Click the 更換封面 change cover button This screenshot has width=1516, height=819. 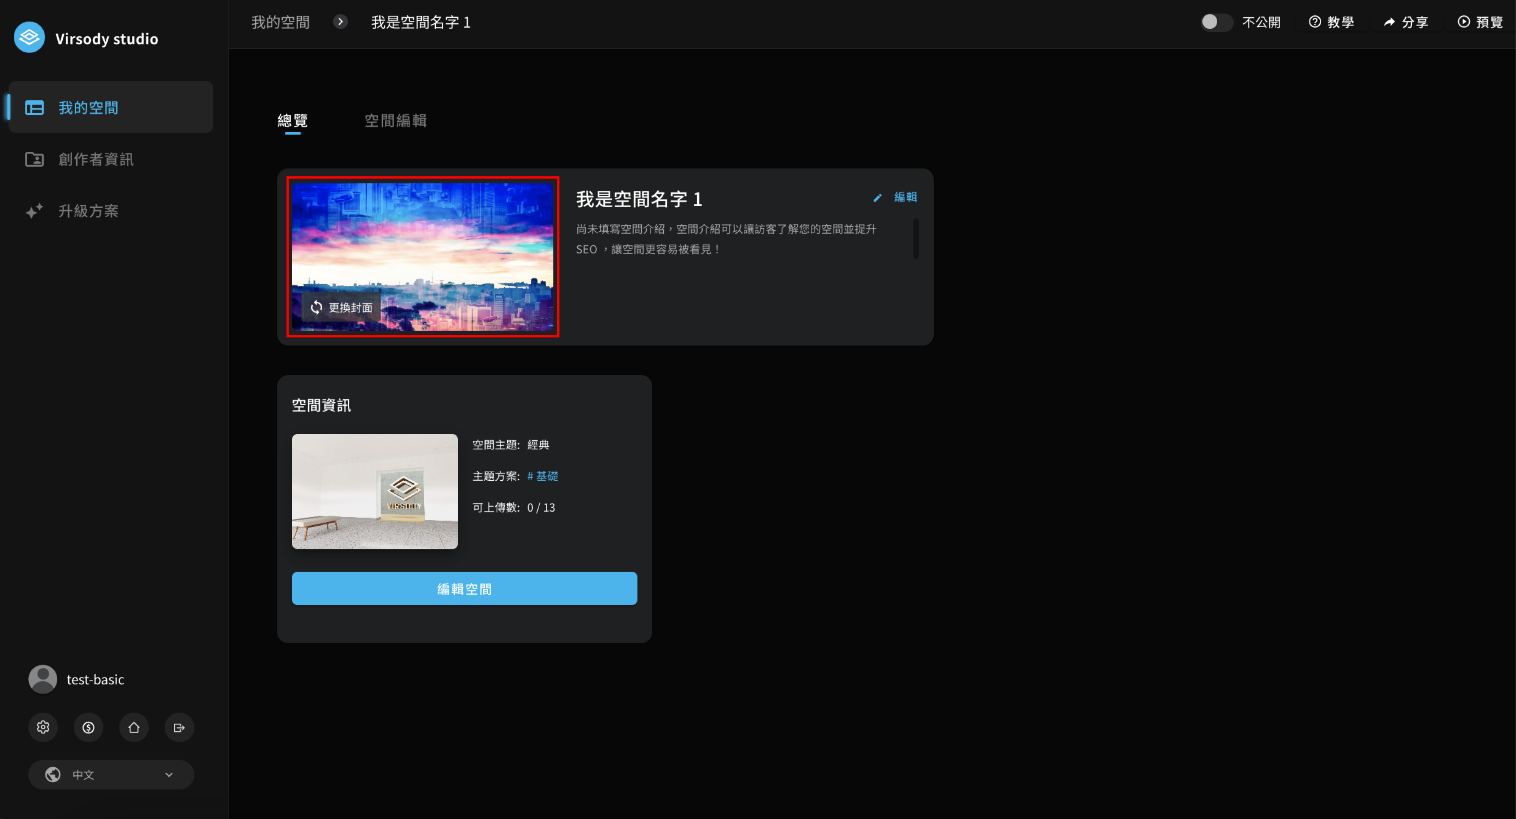click(x=341, y=307)
